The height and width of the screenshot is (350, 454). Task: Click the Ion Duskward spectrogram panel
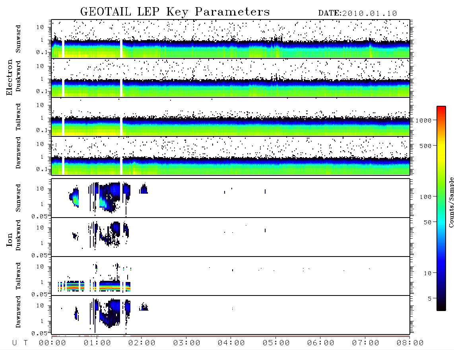[231, 237]
